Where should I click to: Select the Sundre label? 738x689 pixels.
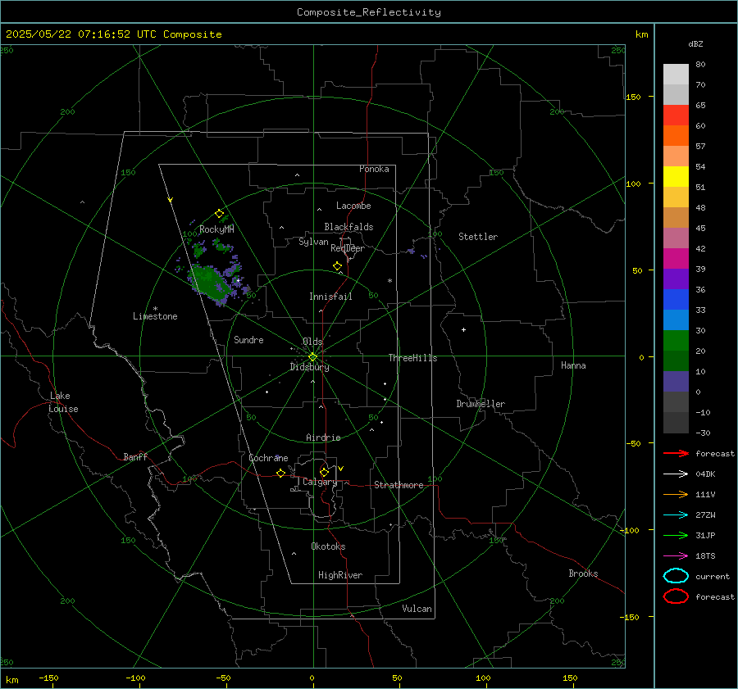coord(248,339)
